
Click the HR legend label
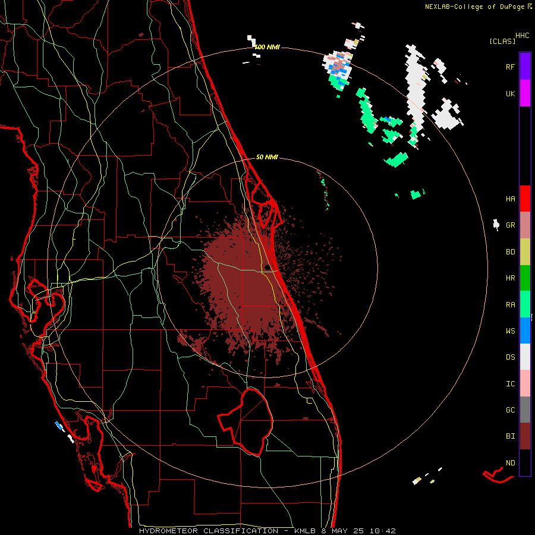510,278
